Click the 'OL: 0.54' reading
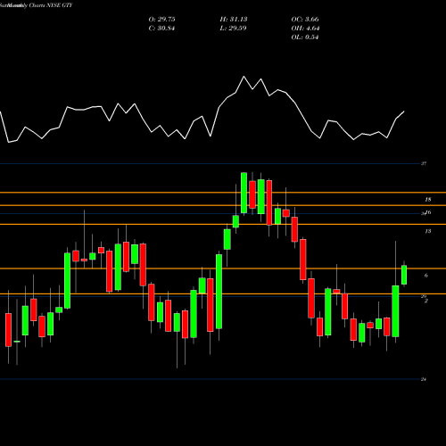The width and height of the screenshot is (446, 446). tap(305, 37)
